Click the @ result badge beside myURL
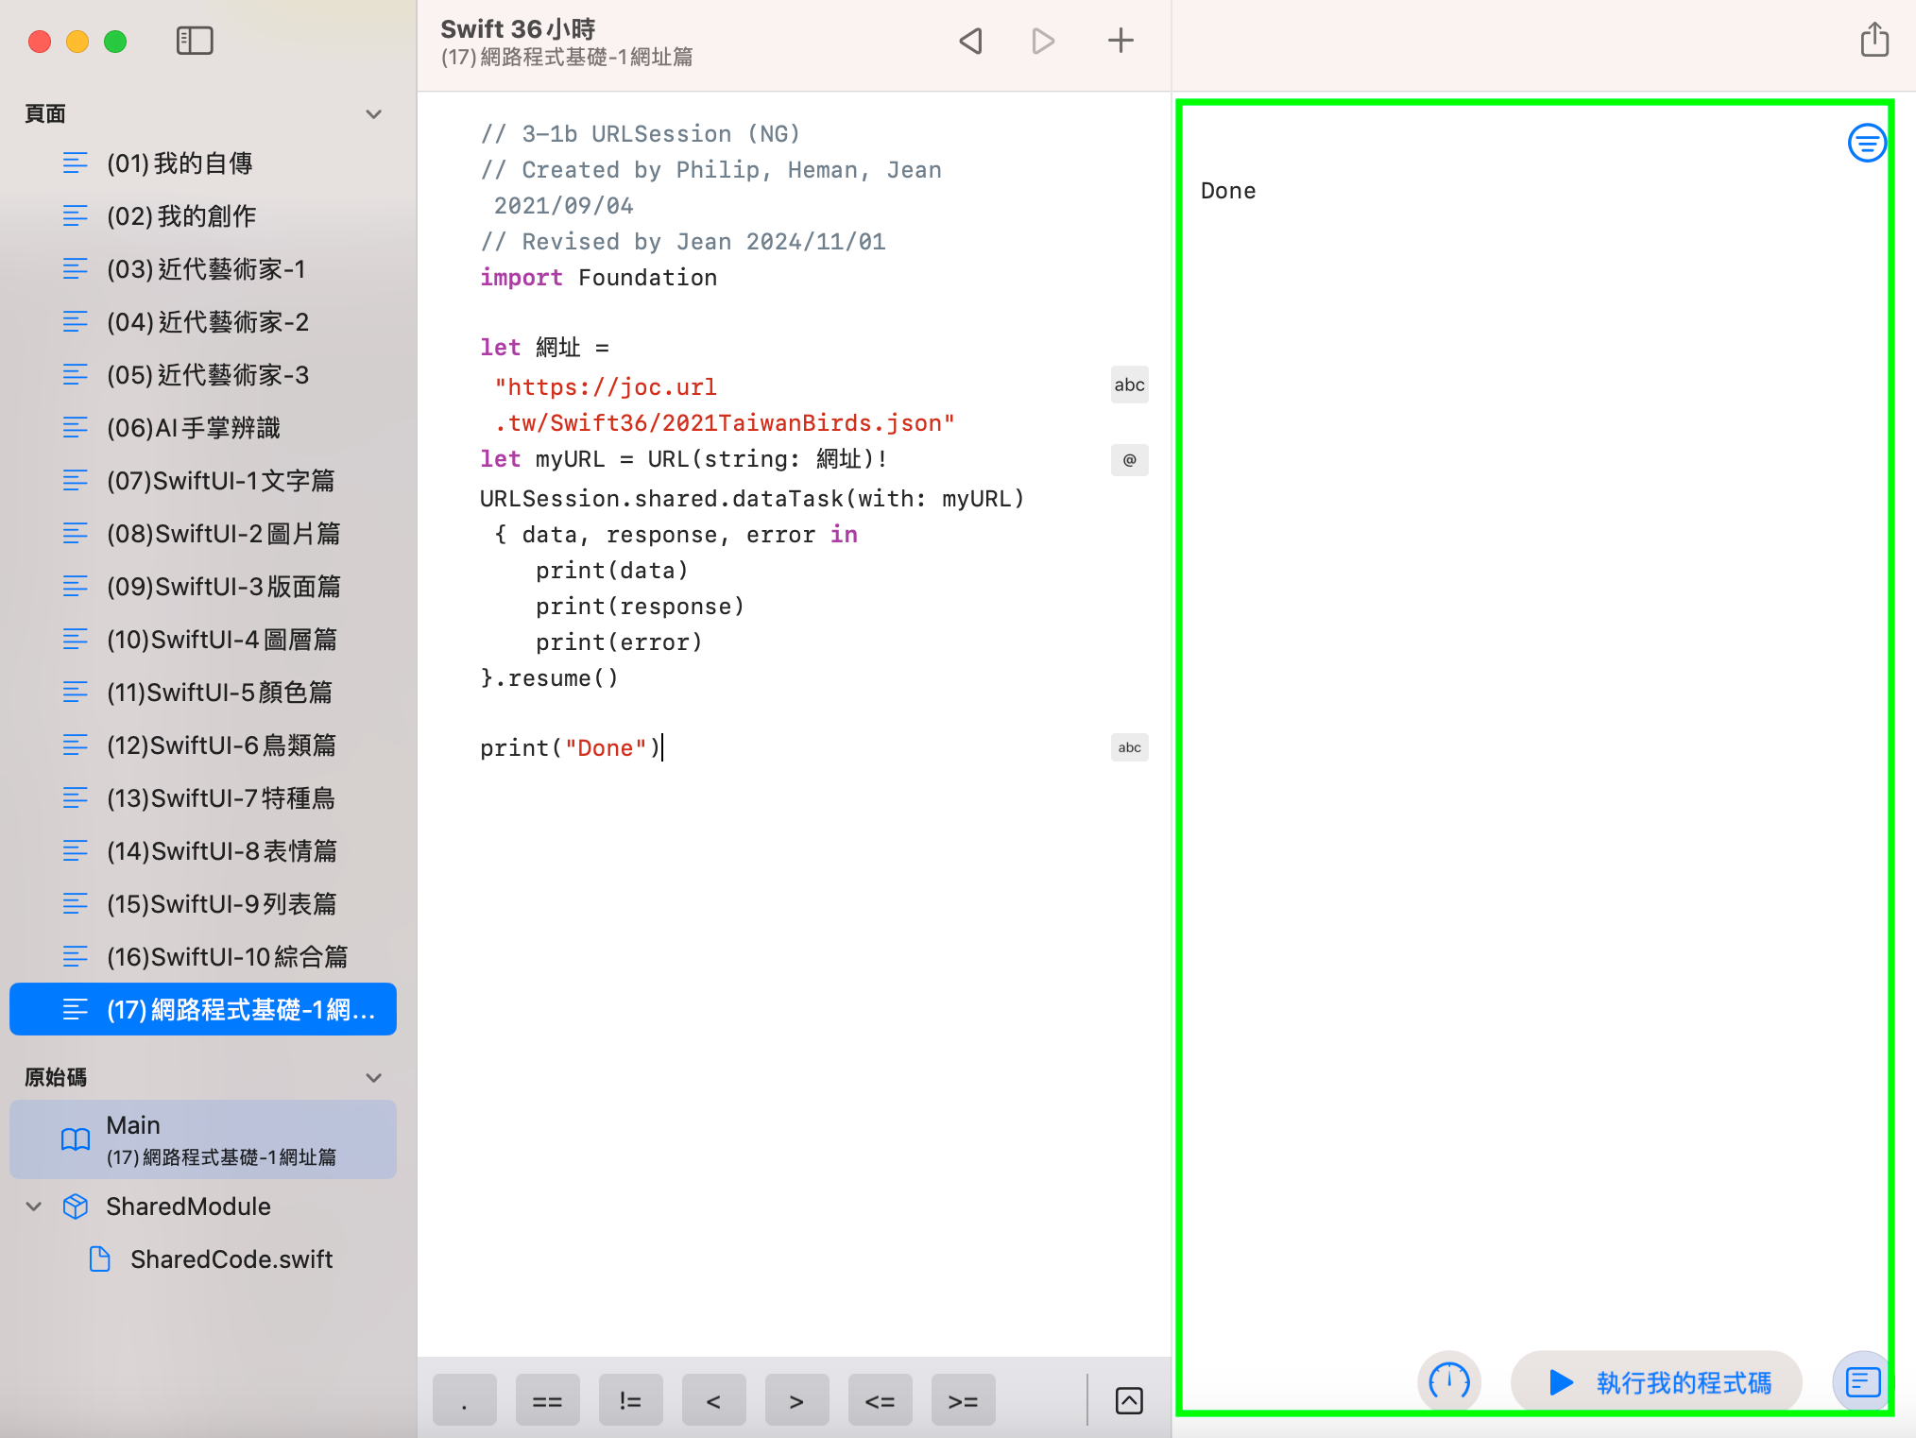The image size is (1916, 1438). point(1129,460)
